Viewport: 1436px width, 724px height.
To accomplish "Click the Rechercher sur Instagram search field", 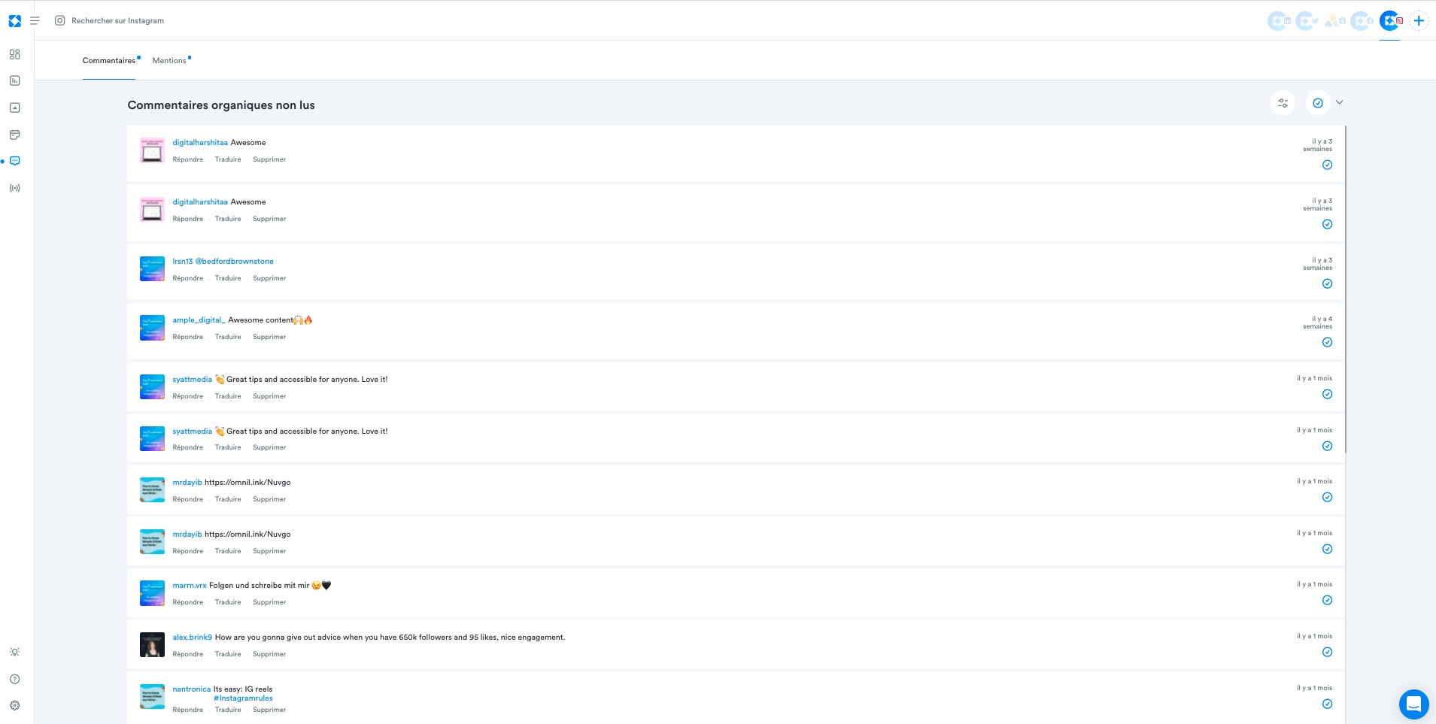I will point(117,20).
